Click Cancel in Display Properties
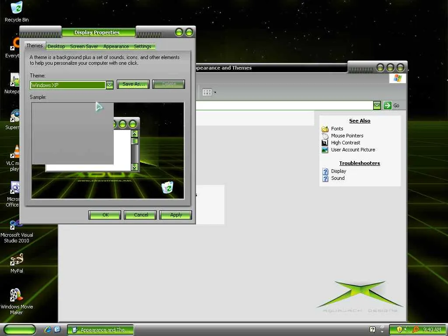This screenshot has width=448, height=336. pyautogui.click(x=140, y=215)
